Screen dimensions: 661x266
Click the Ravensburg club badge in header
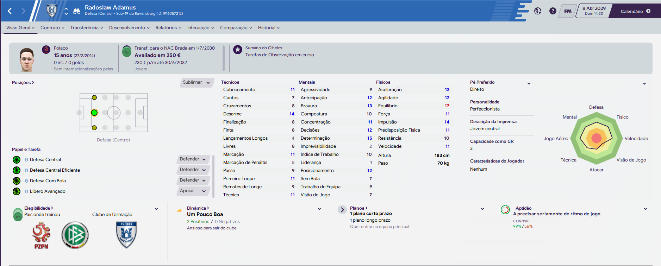(x=52, y=11)
